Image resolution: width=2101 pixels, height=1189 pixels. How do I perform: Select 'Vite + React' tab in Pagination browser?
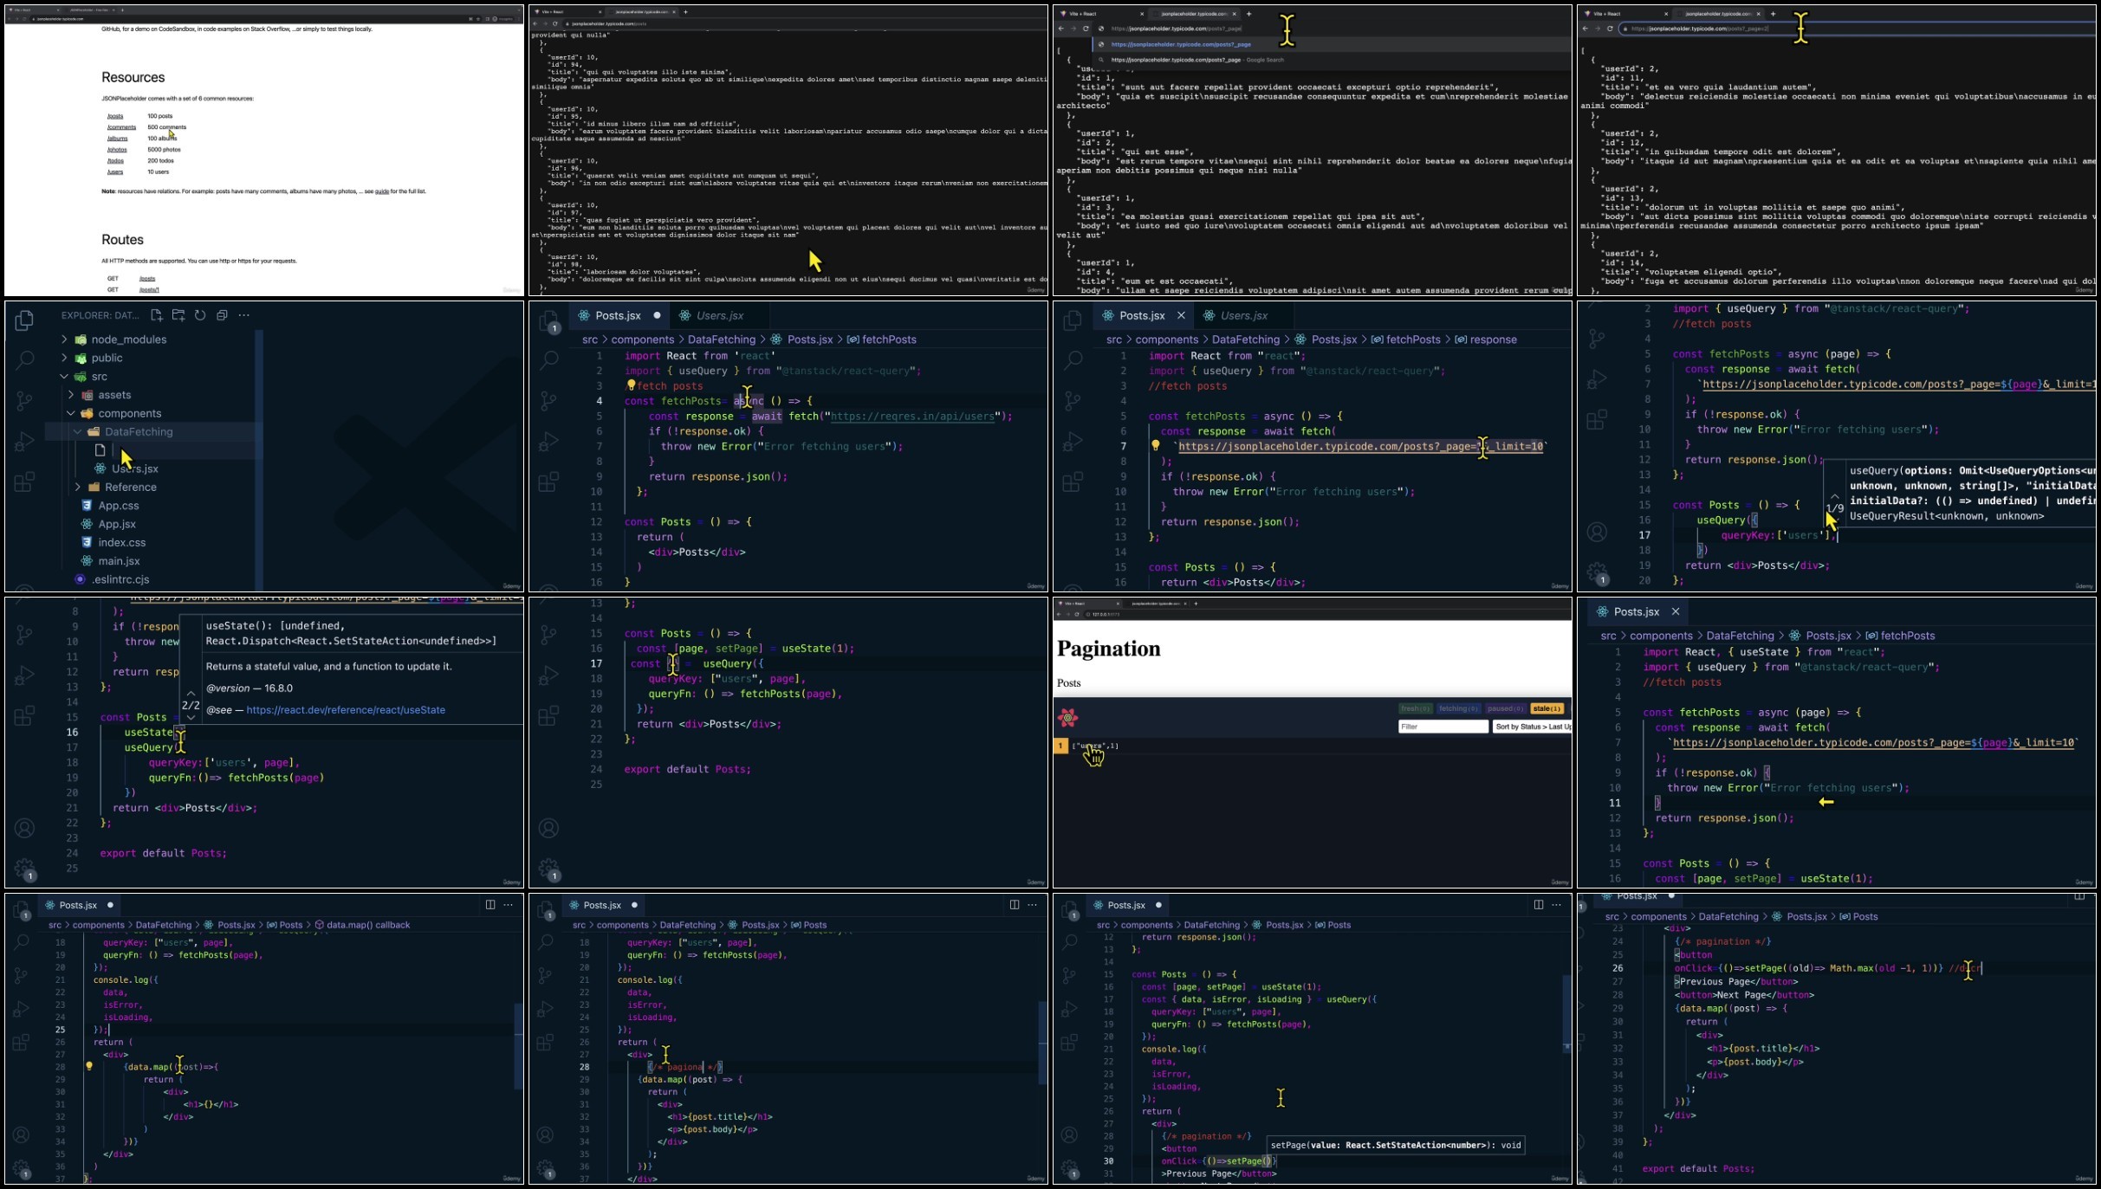click(x=1088, y=604)
